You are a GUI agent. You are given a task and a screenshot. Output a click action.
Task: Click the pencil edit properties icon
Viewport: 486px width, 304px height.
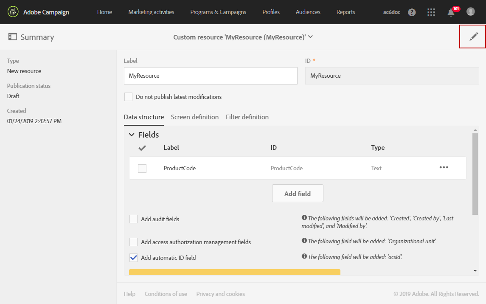pos(473,37)
